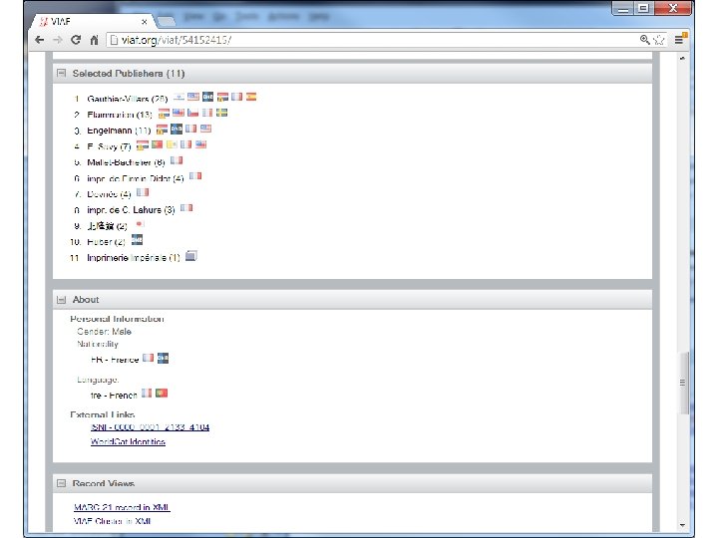The image size is (718, 538).
Task: Collapse the About section
Action: 61,300
